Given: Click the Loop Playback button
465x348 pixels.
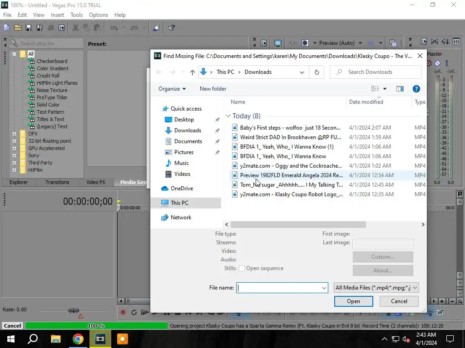Looking at the screenshot, I should tap(134, 312).
